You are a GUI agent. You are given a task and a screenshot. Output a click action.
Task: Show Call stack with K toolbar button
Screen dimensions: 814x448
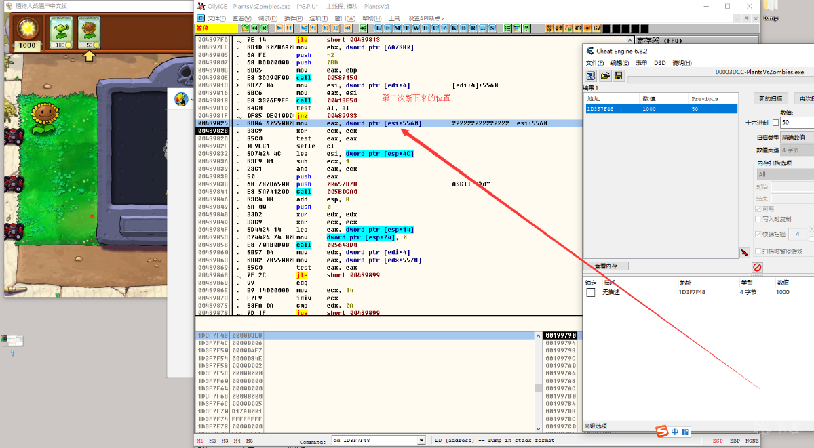point(454,28)
